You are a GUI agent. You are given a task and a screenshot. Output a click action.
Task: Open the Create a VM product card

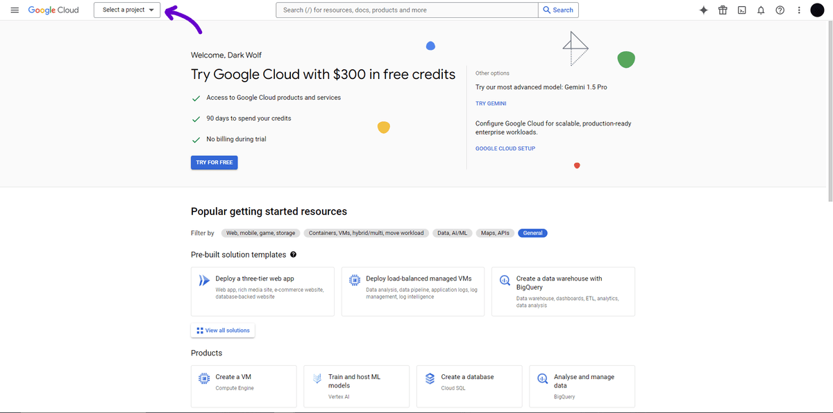coord(244,387)
